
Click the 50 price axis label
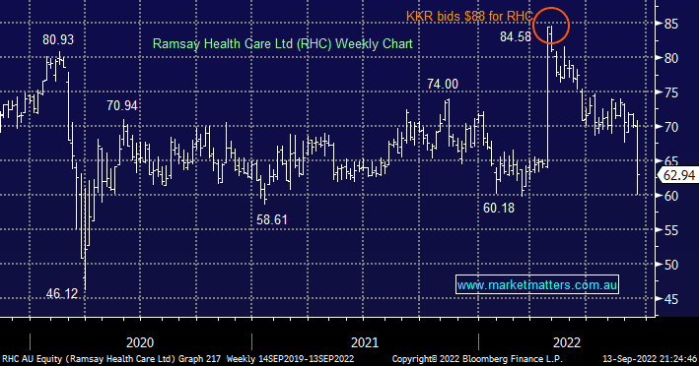point(671,265)
